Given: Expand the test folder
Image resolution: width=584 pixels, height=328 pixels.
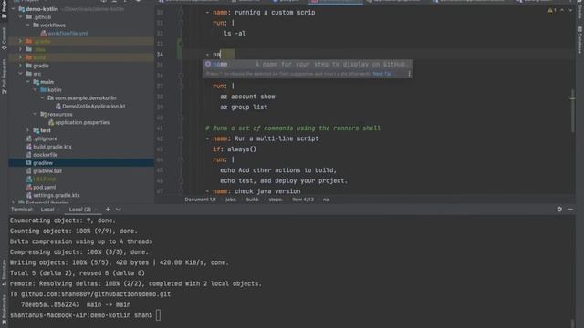Looking at the screenshot, I should (x=28, y=130).
